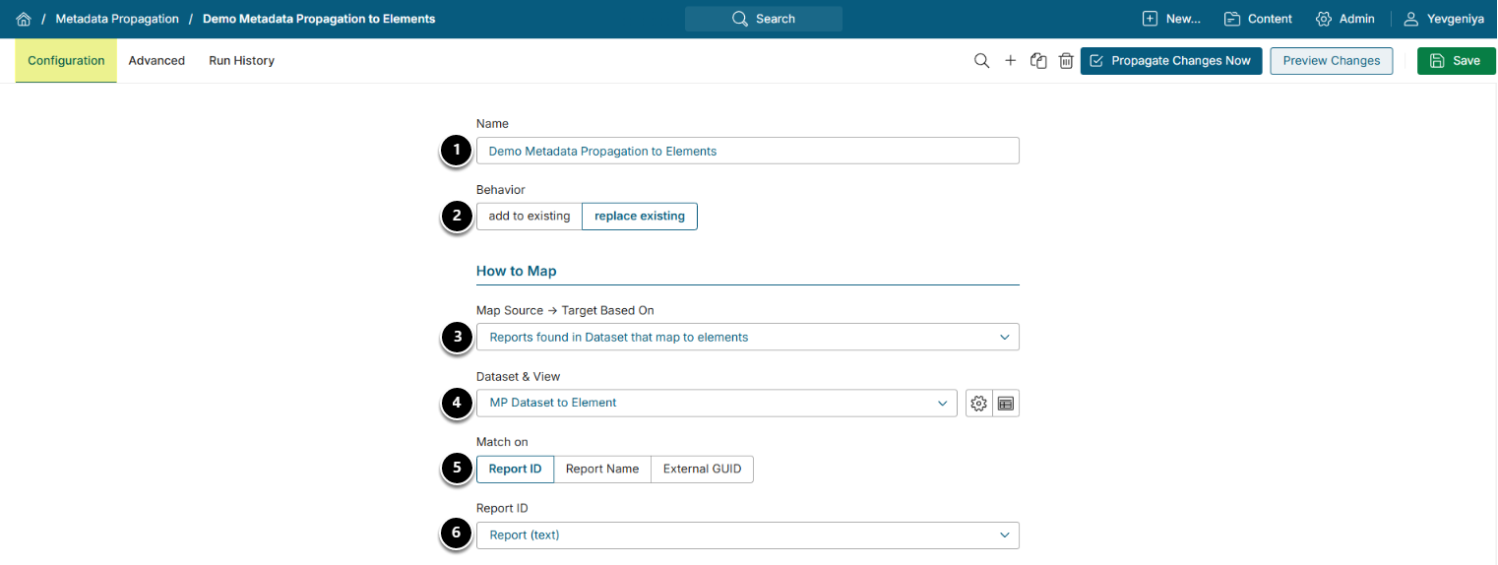Select 'add to existing' behavior
This screenshot has height=565, width=1498.
tap(529, 217)
